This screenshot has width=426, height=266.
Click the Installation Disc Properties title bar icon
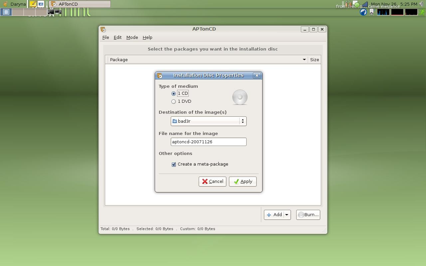click(x=159, y=75)
